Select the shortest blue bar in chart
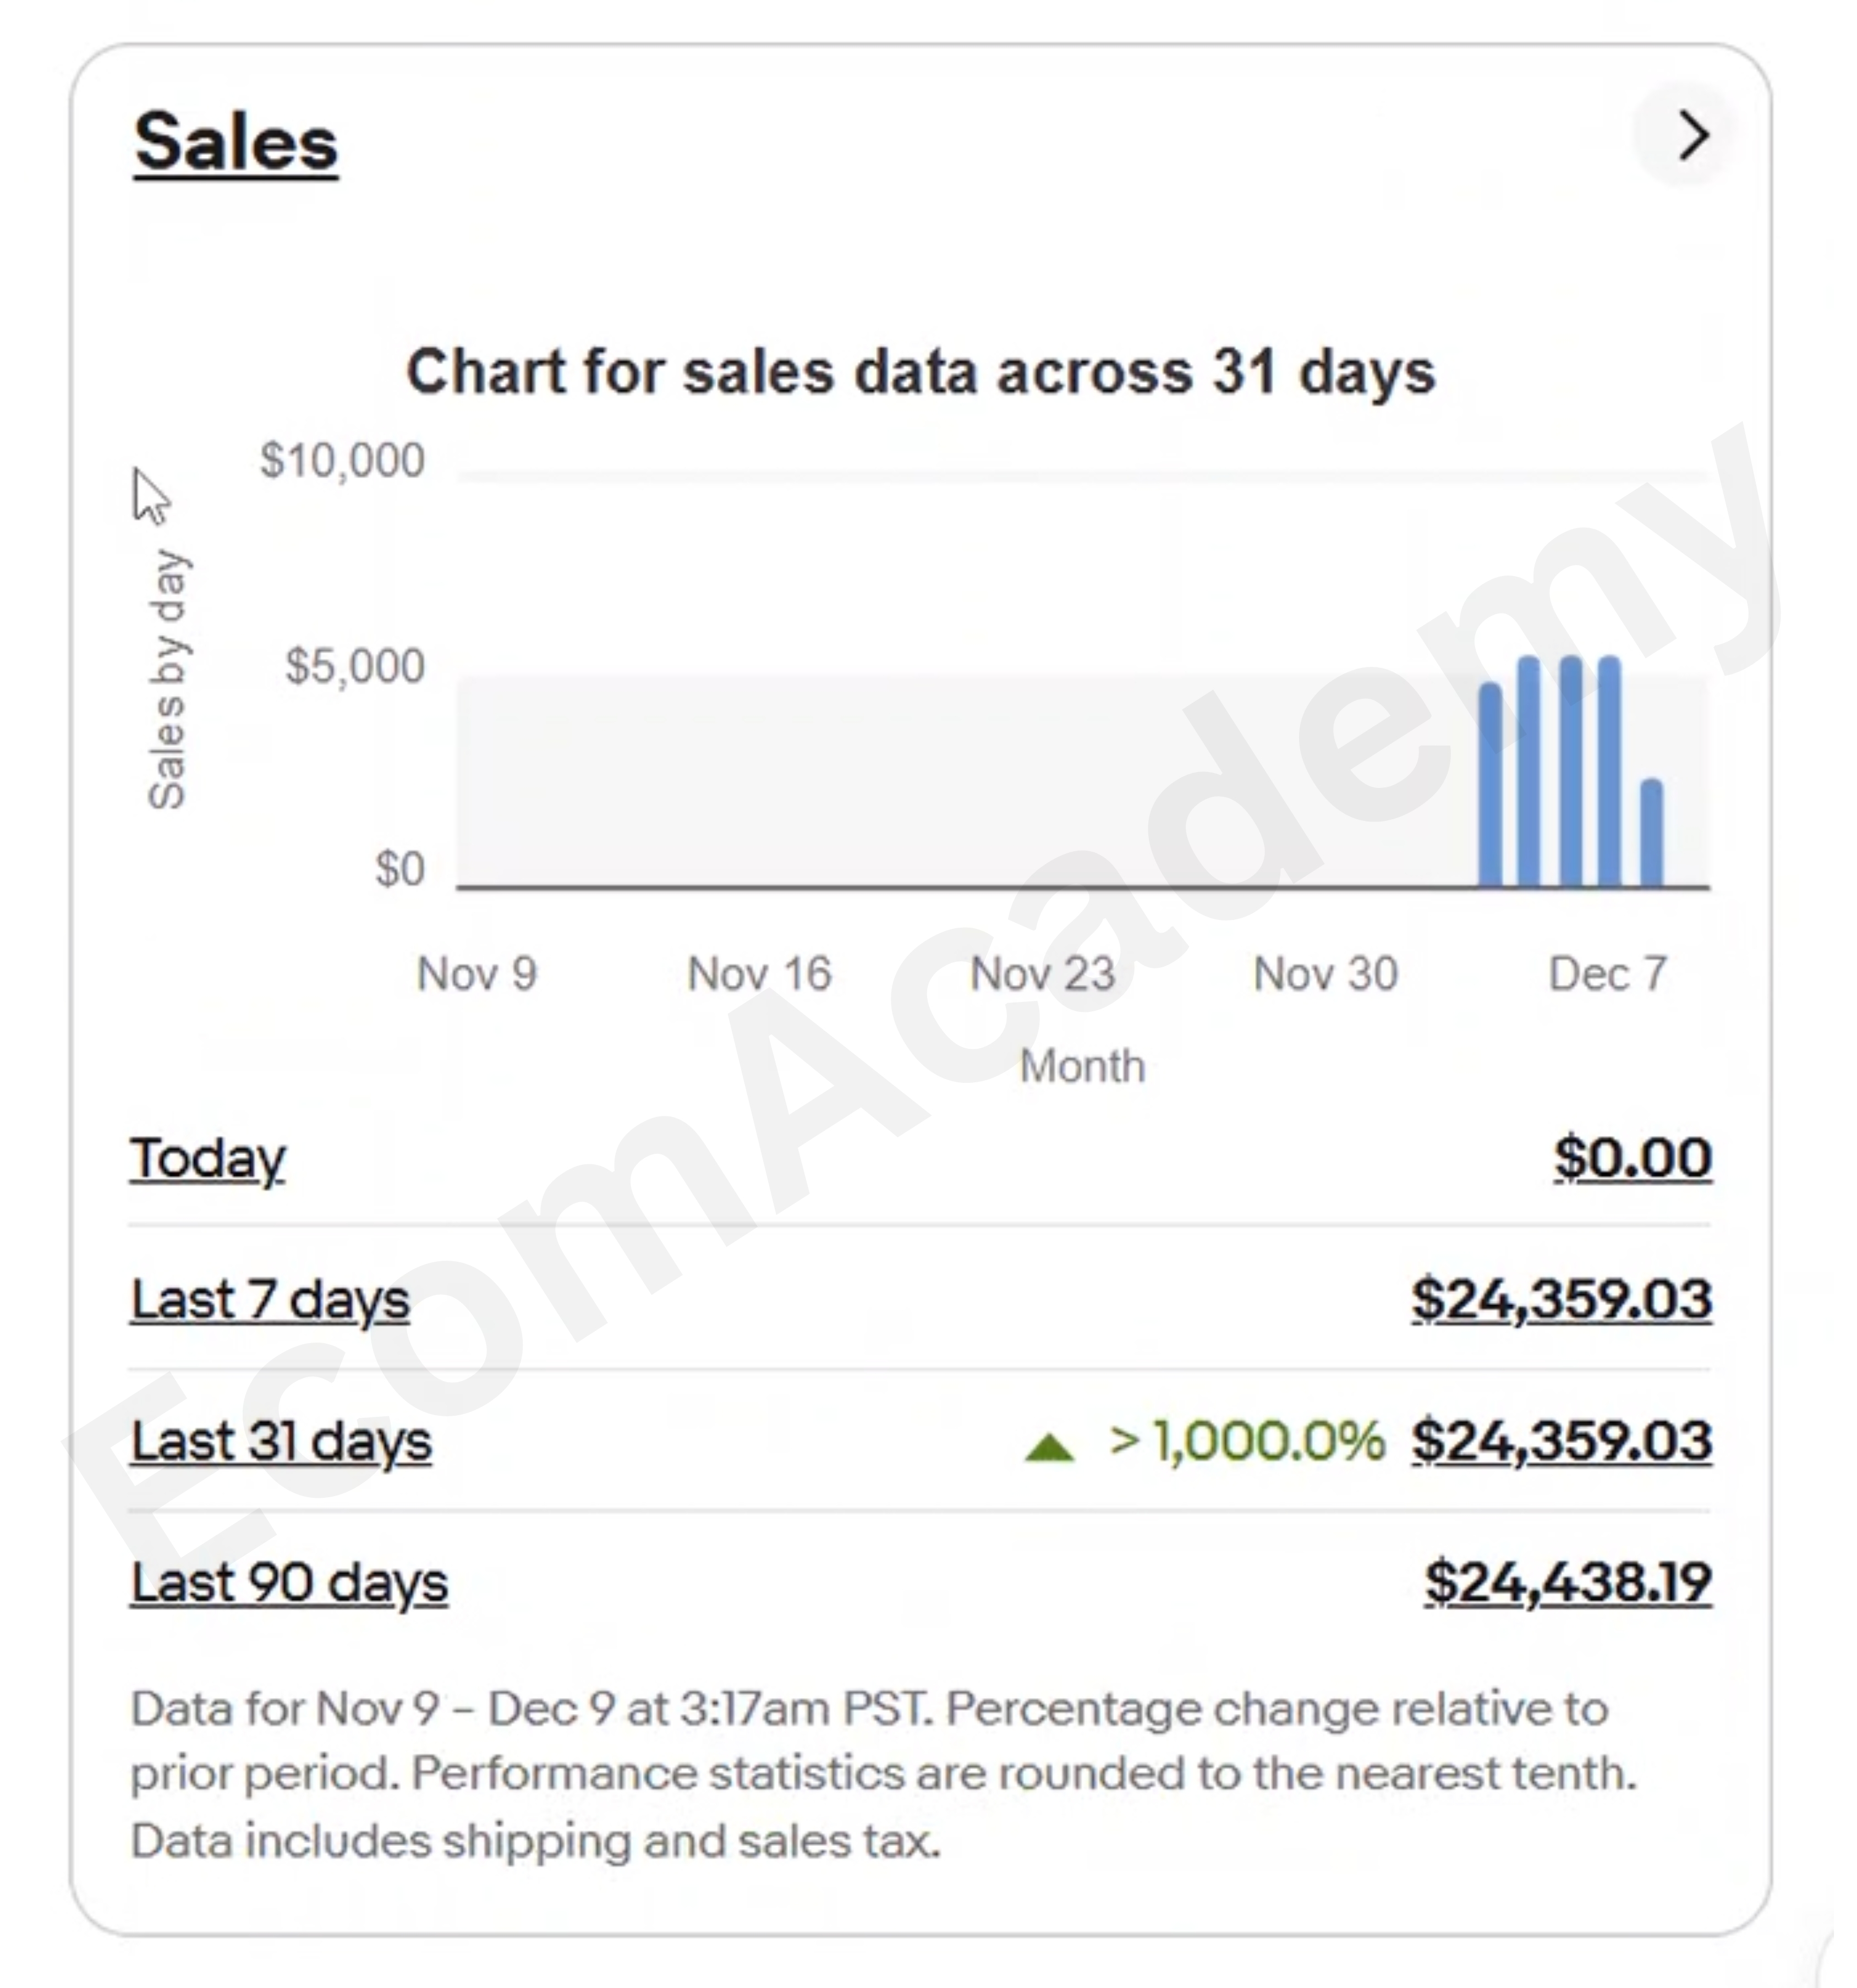This screenshot has height=1988, width=1857. [1652, 833]
